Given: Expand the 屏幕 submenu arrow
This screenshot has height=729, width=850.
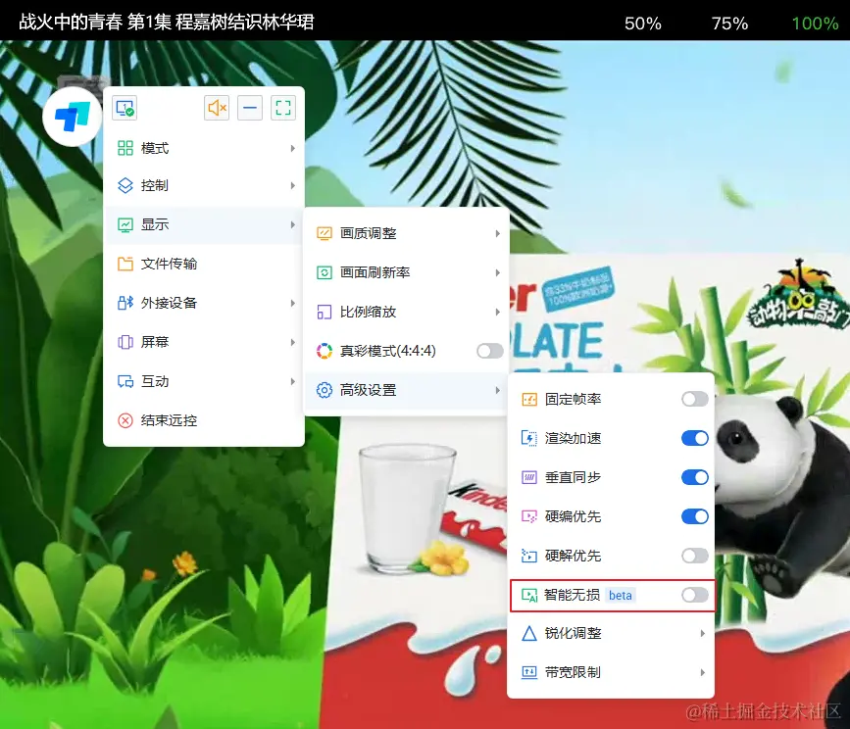Looking at the screenshot, I should click(293, 342).
